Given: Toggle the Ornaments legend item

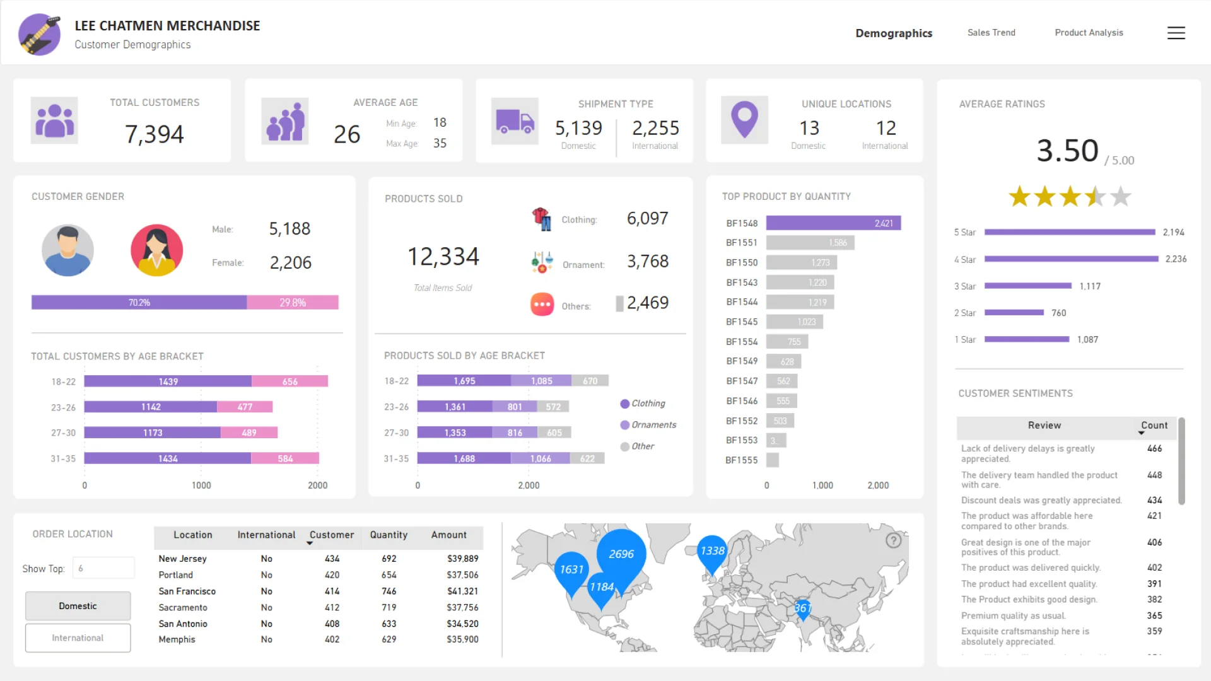Looking at the screenshot, I should pyautogui.click(x=648, y=425).
